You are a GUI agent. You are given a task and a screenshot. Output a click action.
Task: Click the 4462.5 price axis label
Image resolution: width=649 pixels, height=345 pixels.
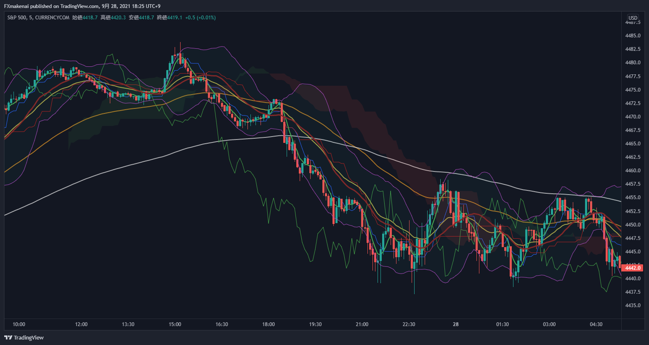633,157
